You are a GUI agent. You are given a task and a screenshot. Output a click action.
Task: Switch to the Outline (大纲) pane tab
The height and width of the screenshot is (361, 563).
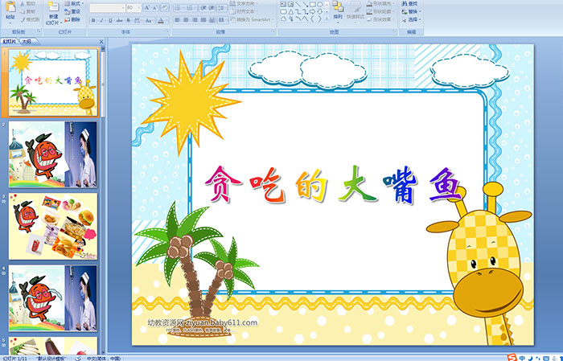pos(27,42)
